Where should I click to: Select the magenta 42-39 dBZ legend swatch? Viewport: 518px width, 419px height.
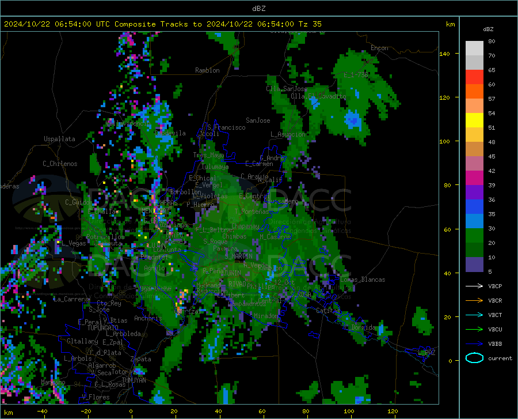(x=474, y=178)
